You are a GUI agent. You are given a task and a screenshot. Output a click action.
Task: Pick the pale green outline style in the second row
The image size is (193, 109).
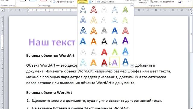[x=125, y=20]
